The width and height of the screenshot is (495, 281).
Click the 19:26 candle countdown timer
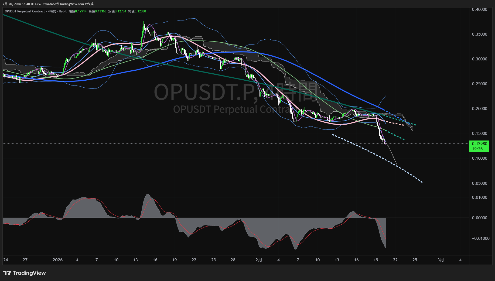477,149
